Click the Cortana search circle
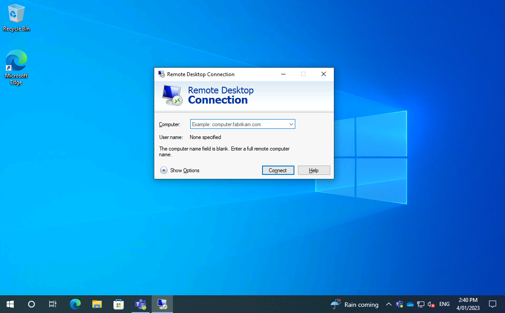The image size is (505, 313). pyautogui.click(x=31, y=304)
